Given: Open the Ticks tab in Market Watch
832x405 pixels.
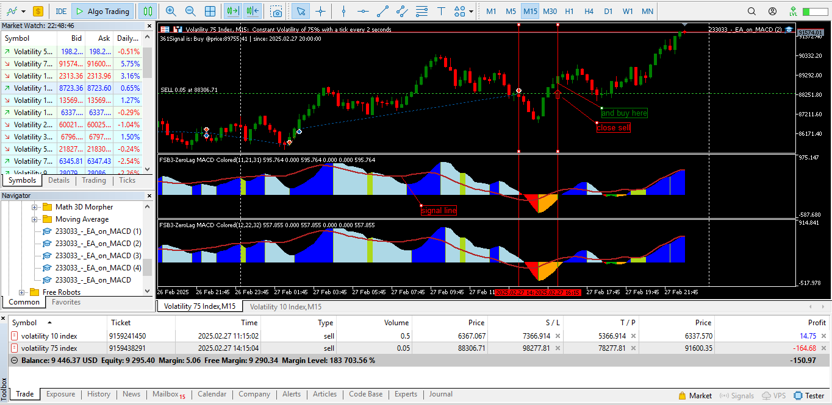Looking at the screenshot, I should pyautogui.click(x=127, y=180).
